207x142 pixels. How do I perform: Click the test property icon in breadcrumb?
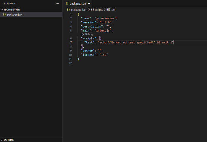pyautogui.click(x=108, y=10)
